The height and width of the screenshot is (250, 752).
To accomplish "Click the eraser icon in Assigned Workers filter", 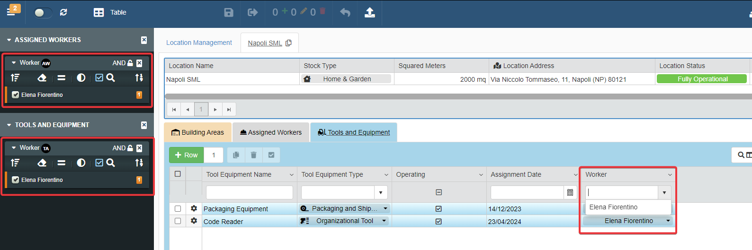I will 42,78.
